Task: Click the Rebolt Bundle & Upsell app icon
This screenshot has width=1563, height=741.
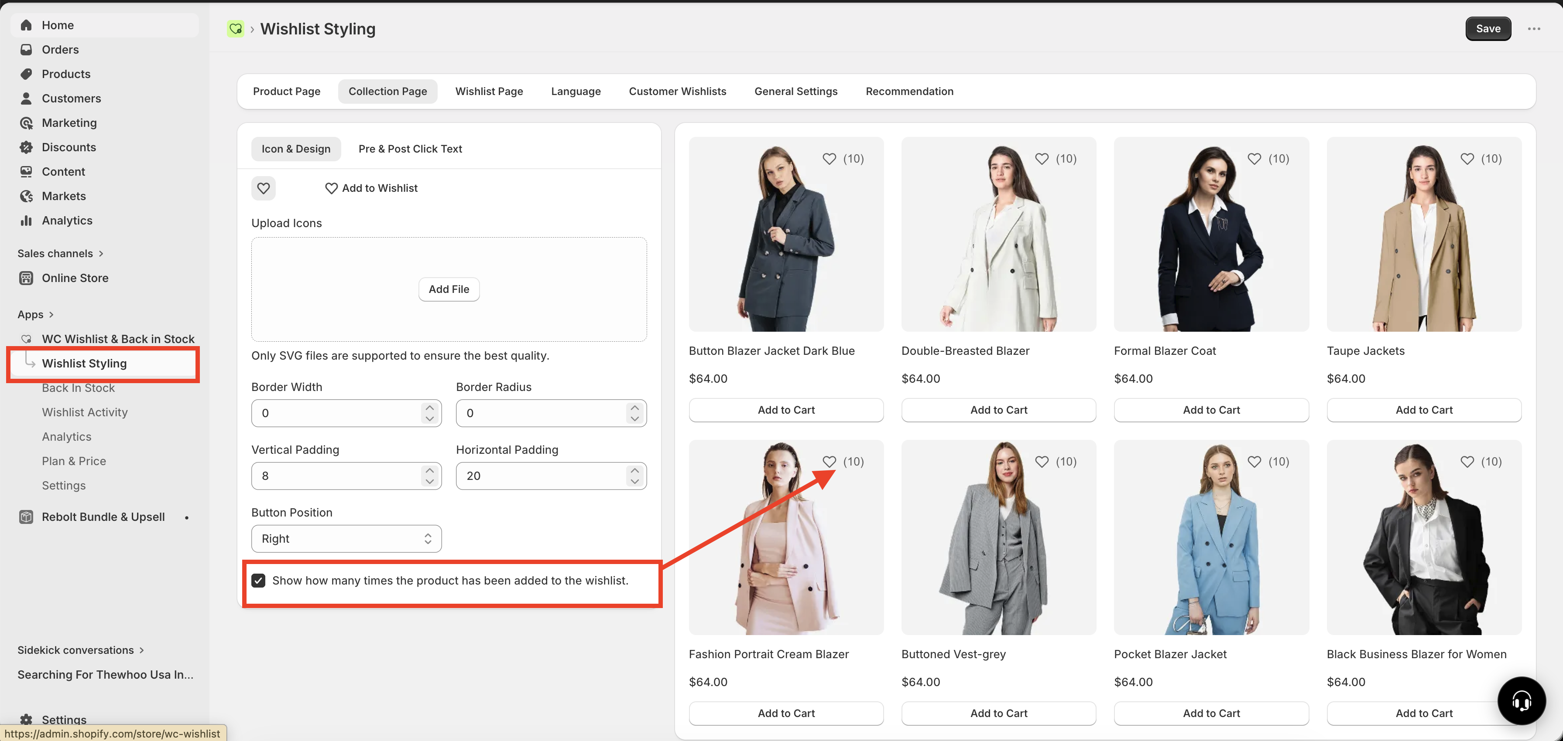Action: [x=26, y=517]
